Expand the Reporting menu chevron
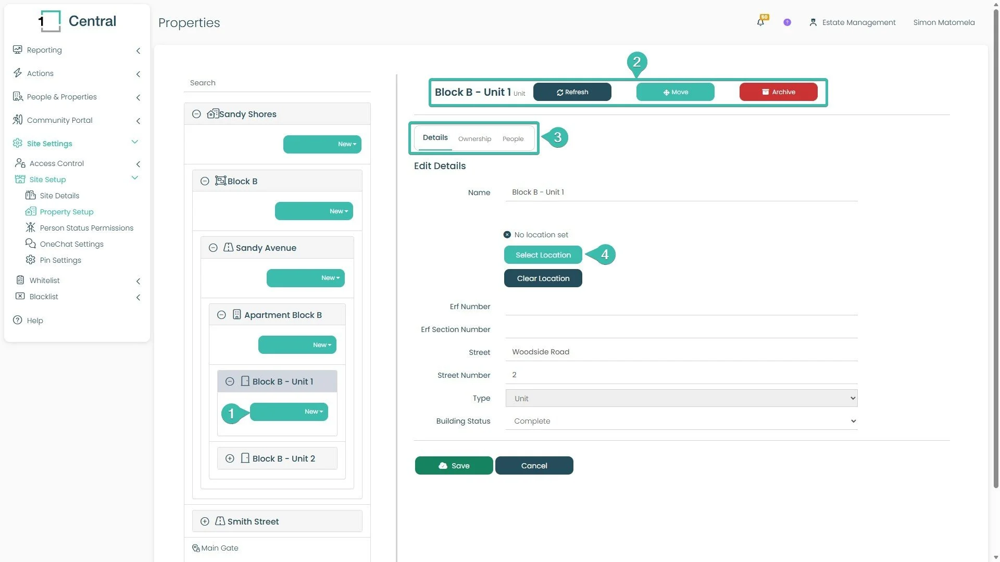 [138, 50]
